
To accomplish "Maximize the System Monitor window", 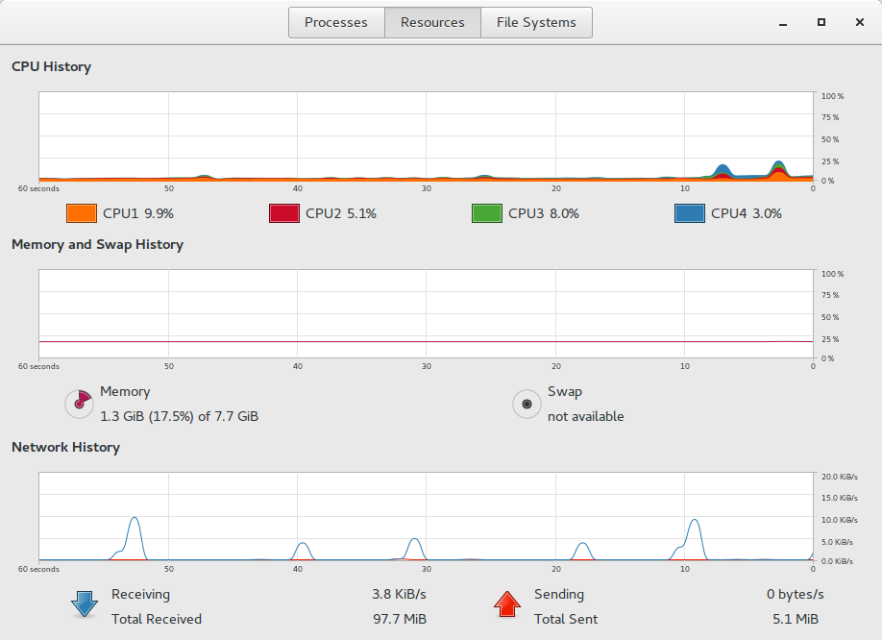I will 821,22.
